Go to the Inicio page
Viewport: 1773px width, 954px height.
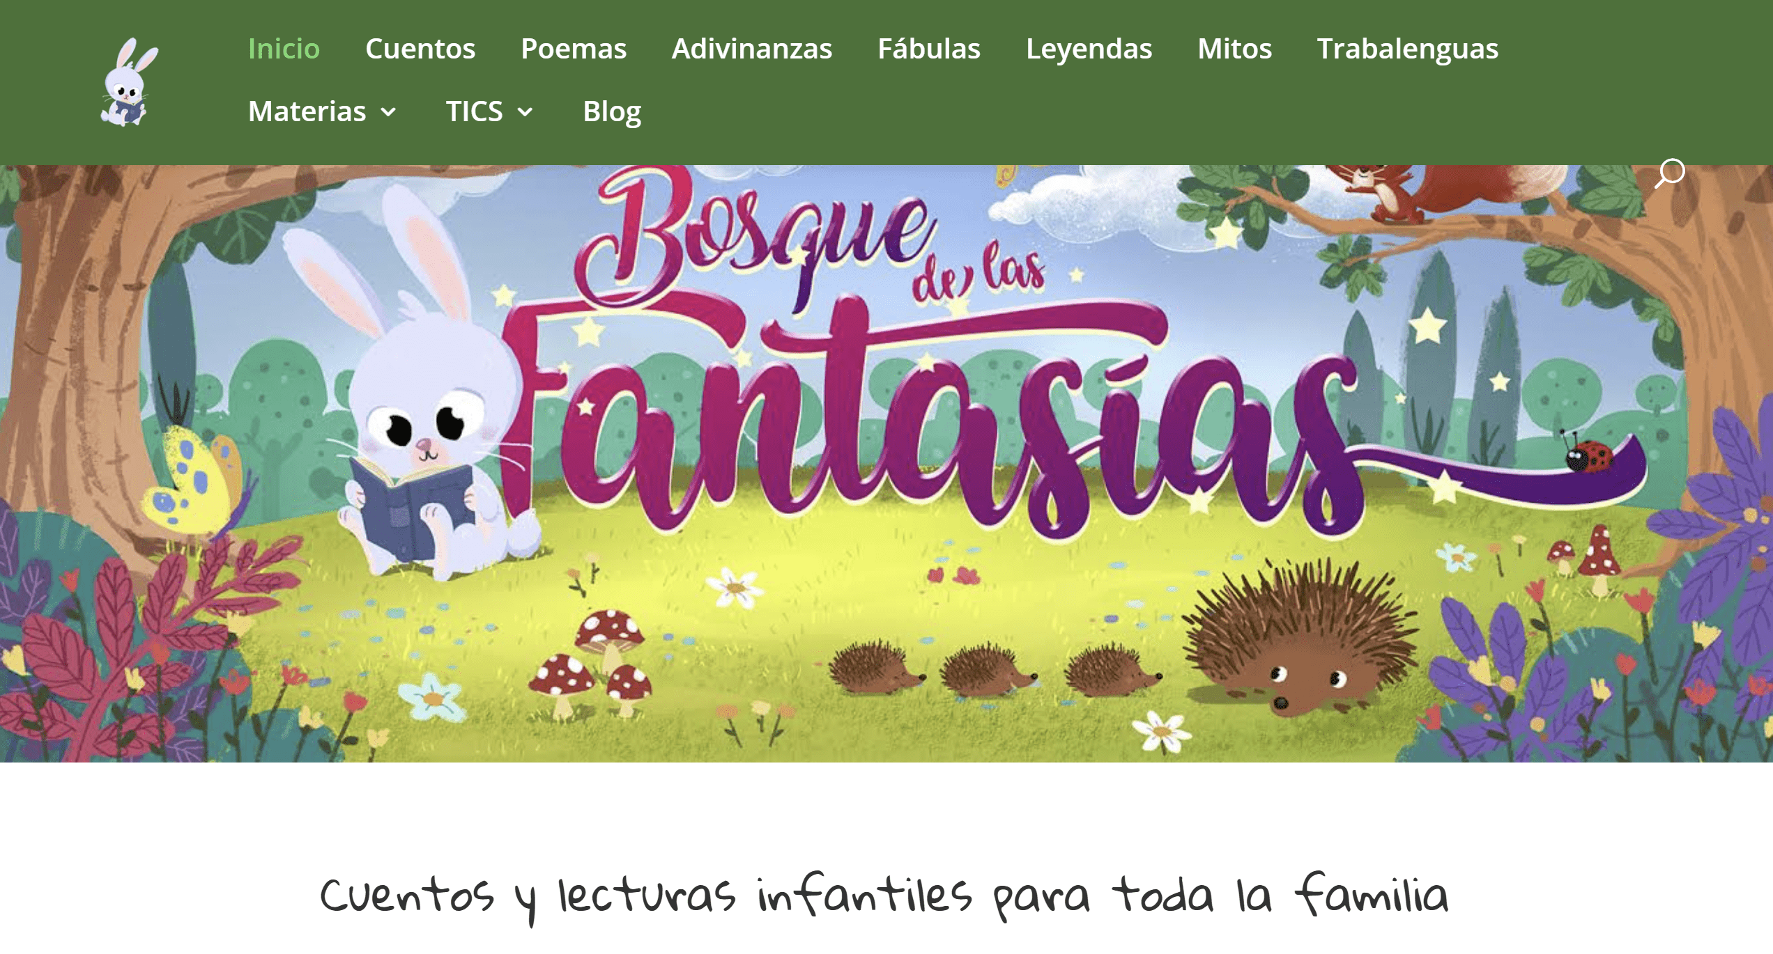tap(284, 49)
